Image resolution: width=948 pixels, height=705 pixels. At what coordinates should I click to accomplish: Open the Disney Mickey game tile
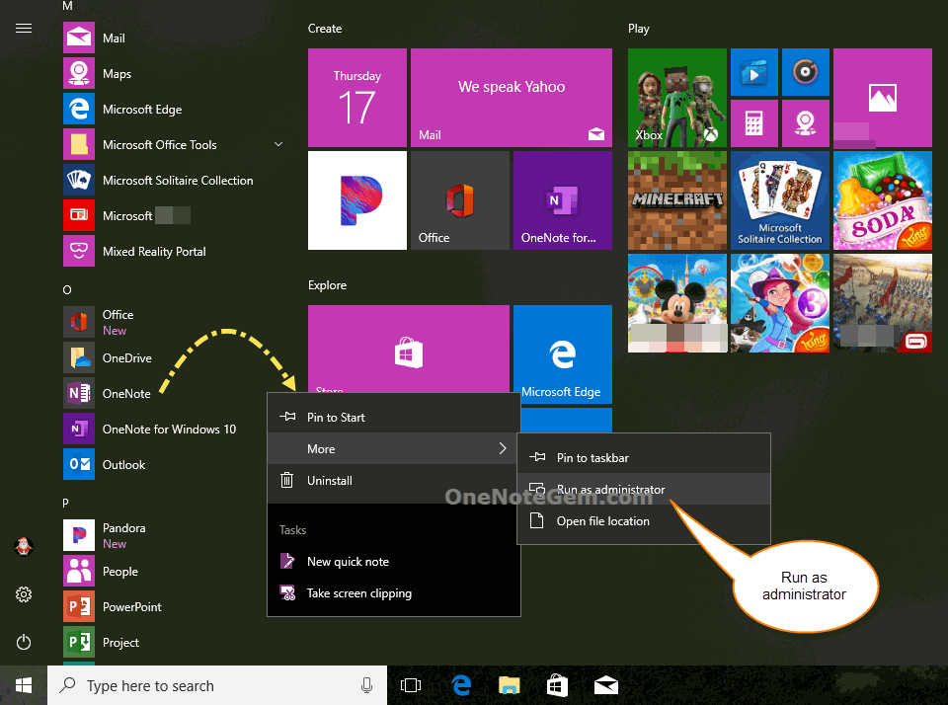coord(677,303)
